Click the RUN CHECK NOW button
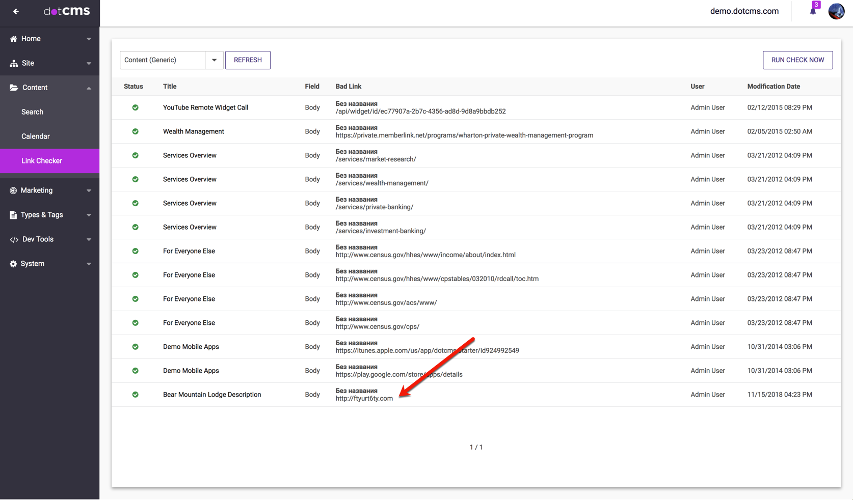 (797, 60)
